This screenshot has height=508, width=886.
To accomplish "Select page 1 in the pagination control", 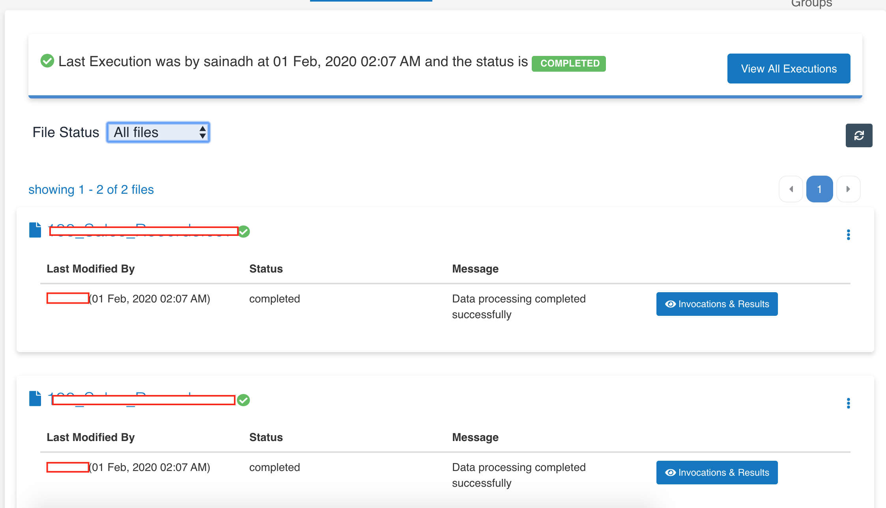I will click(820, 189).
